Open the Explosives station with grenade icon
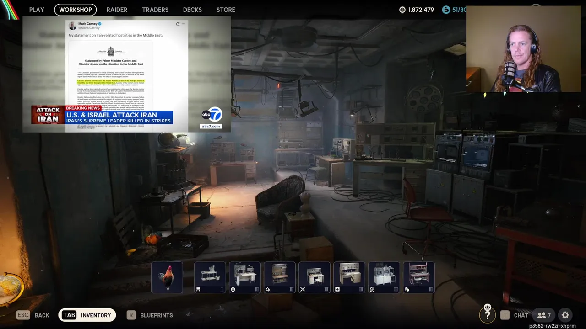The width and height of the screenshot is (586, 329). (x=419, y=277)
